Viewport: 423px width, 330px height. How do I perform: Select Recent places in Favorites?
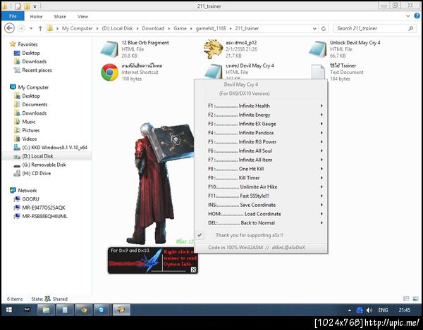point(32,70)
